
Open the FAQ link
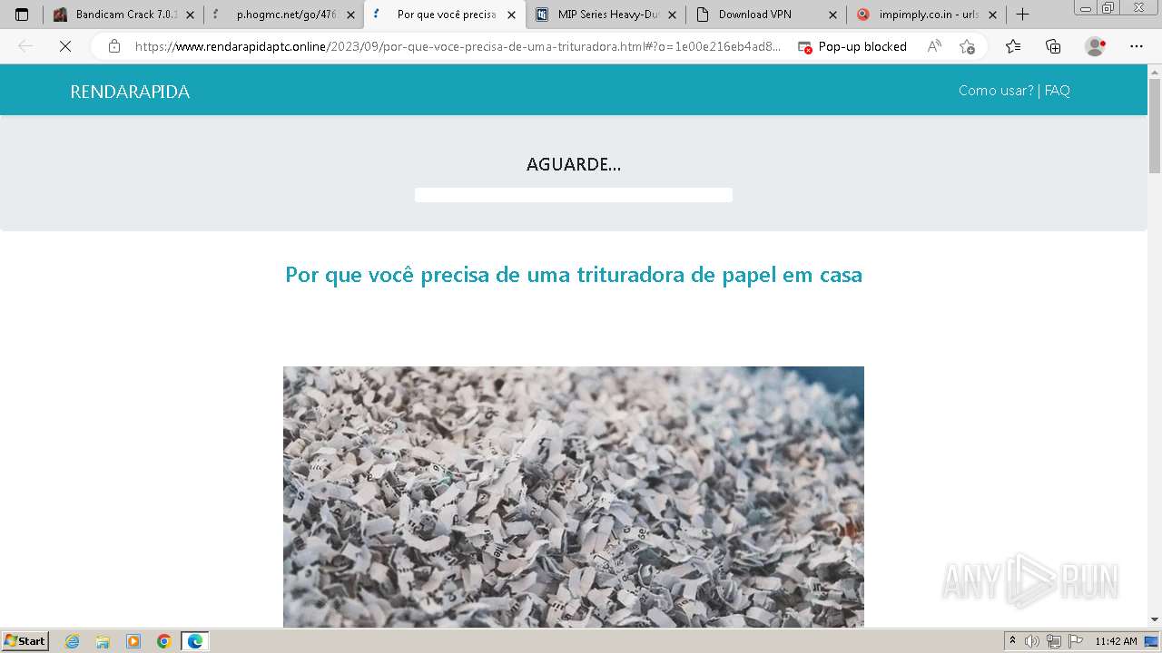1057,90
